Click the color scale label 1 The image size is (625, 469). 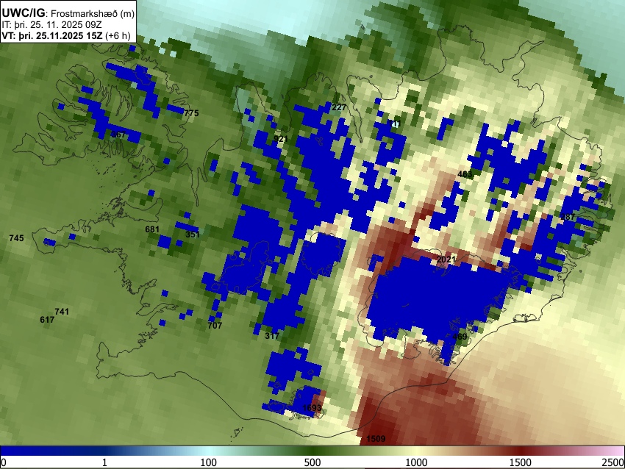point(104,462)
